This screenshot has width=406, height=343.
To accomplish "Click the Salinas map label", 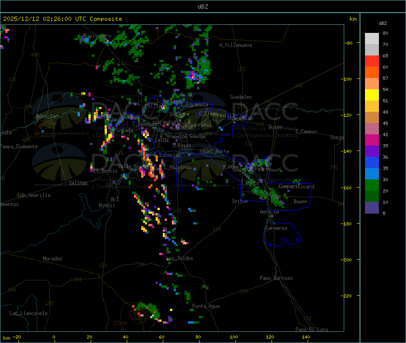I will pyautogui.click(x=78, y=183).
